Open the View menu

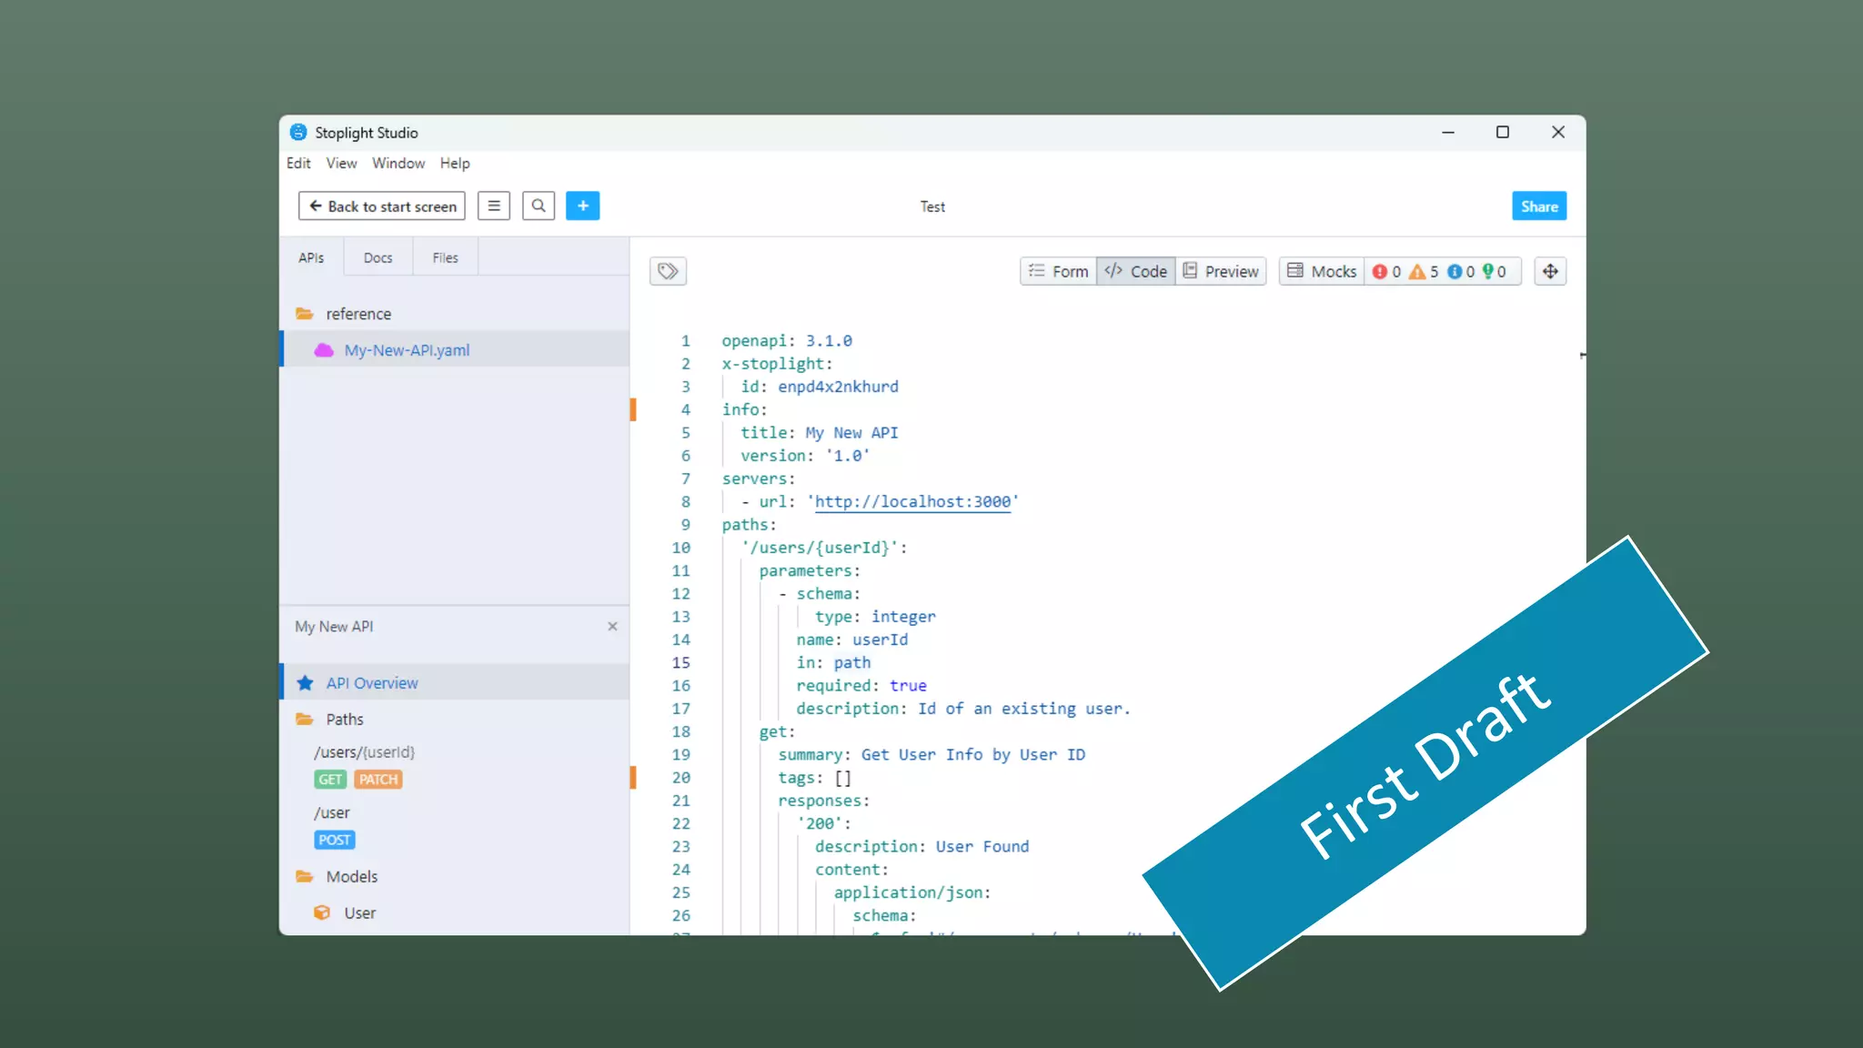[341, 163]
